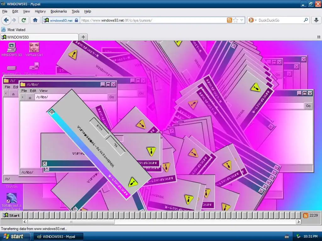The width and height of the screenshot is (322, 241).
Task: Click the search magnifier icon
Action: [x=306, y=20]
